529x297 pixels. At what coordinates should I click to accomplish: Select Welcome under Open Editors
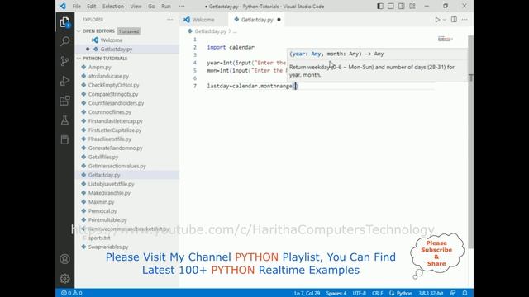(112, 40)
